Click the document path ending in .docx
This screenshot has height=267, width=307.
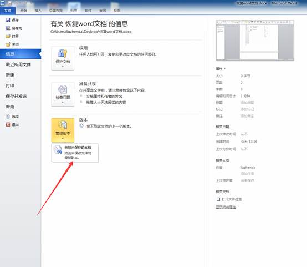coord(91,32)
